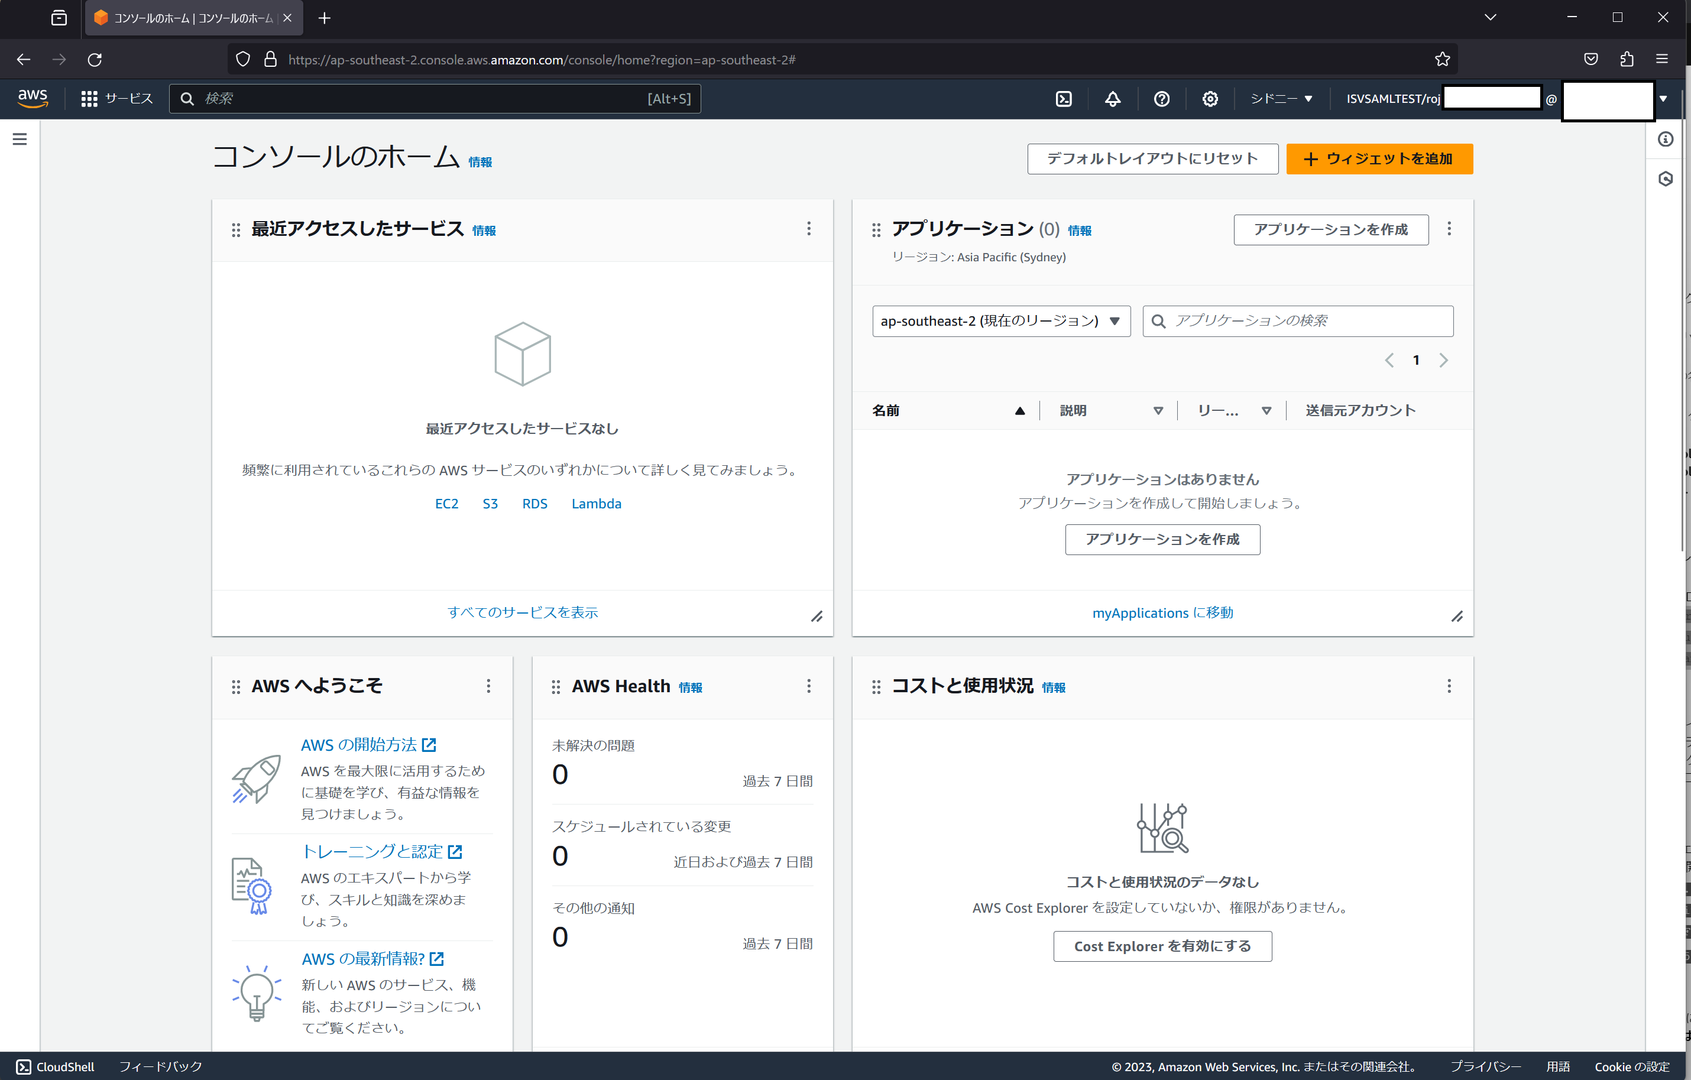This screenshot has width=1691, height=1080.
Task: Open the notifications bell icon
Action: pos(1112,99)
